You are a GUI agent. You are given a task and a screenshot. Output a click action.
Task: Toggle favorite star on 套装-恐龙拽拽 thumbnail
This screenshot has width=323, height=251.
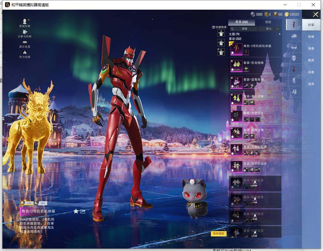pyautogui.click(x=232, y=70)
